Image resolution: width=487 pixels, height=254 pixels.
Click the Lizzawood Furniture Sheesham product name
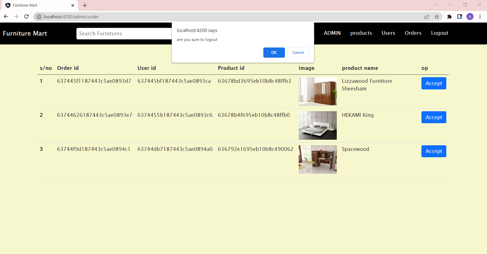point(367,85)
